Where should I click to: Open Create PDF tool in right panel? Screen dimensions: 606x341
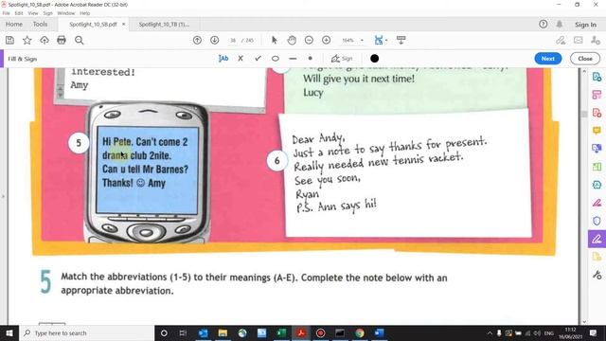pyautogui.click(x=597, y=113)
